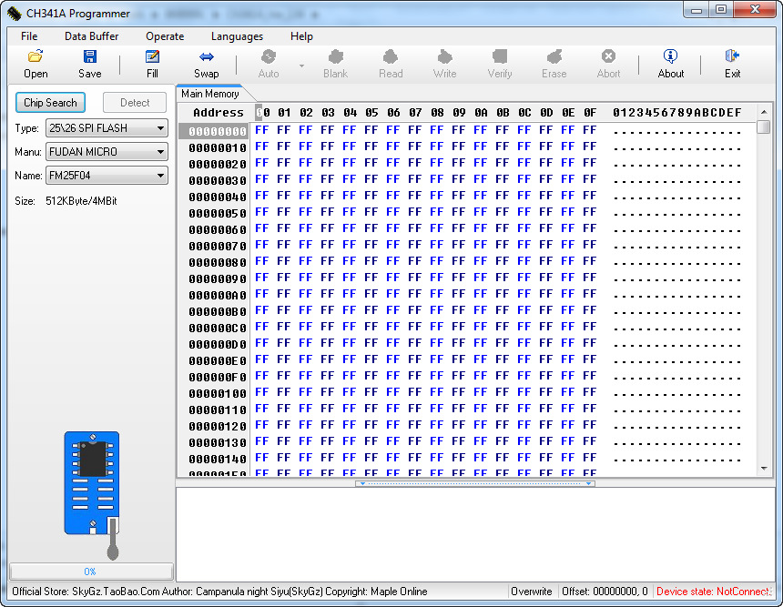Click the Detect button

pyautogui.click(x=135, y=102)
